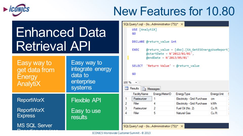
Task: Switch to the Messages tab
Action: click(151, 89)
